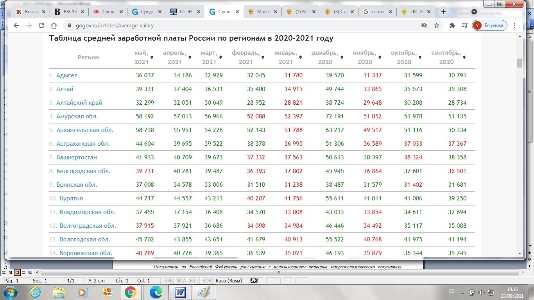Open the Chrome extensions puzzle icon
Screen dimensions: 534x300
[452, 26]
